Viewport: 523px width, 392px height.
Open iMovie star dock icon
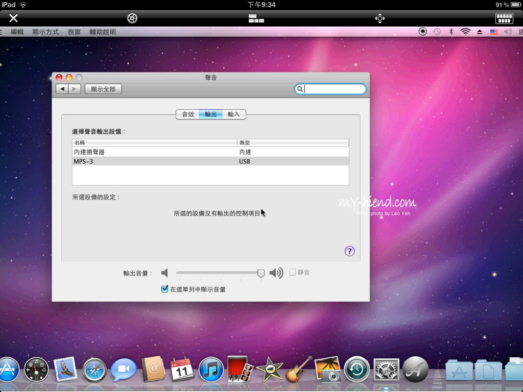269,370
